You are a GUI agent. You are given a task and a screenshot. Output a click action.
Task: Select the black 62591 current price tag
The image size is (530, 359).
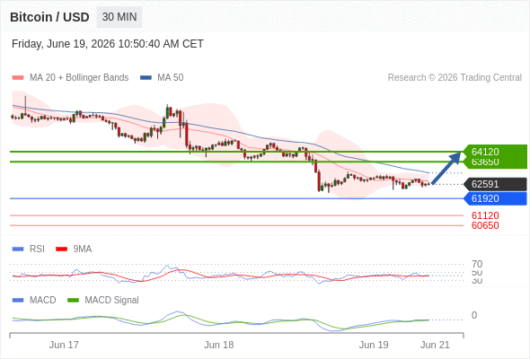[495, 184]
